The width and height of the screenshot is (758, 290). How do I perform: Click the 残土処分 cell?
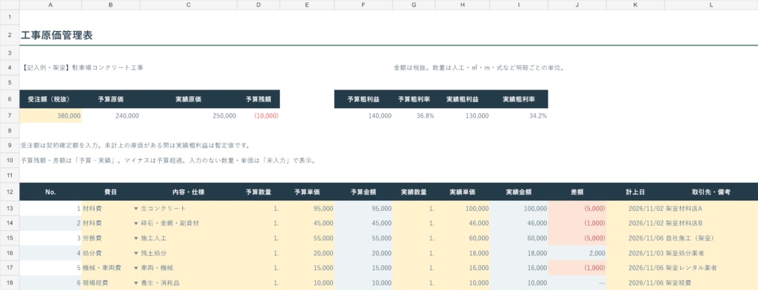click(x=189, y=253)
